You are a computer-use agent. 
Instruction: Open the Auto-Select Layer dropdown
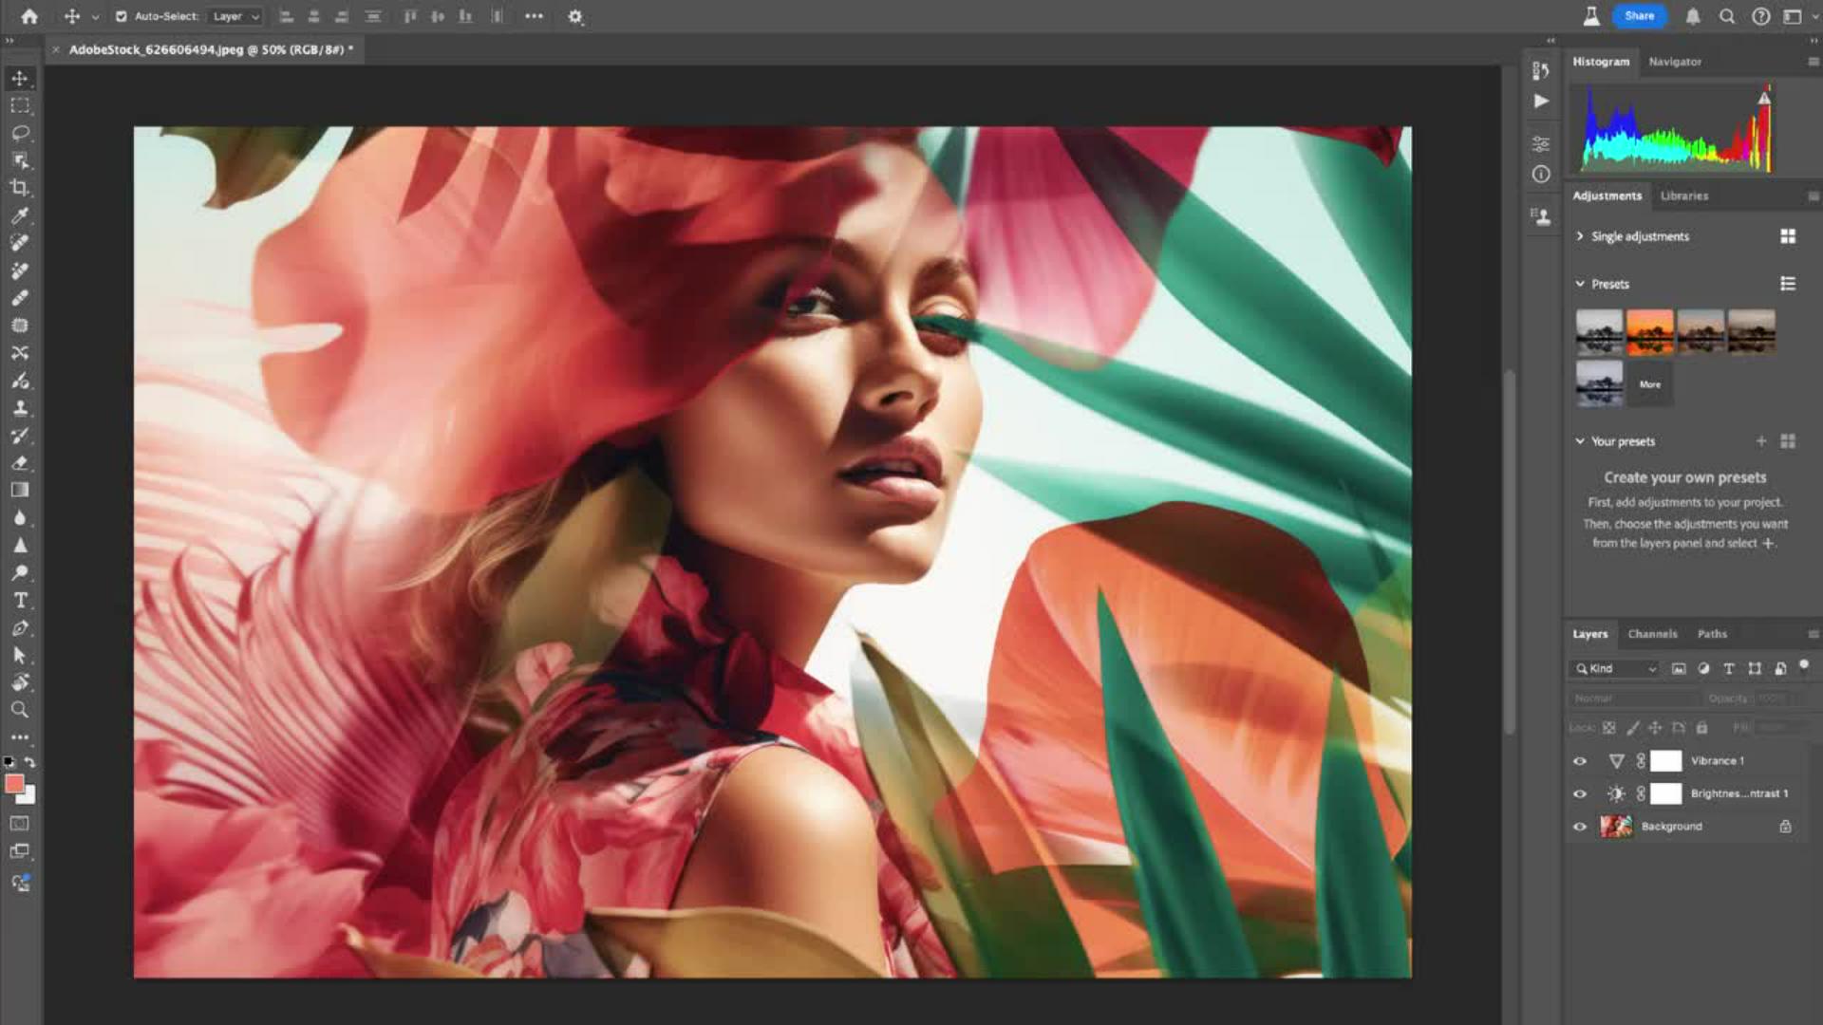235,16
